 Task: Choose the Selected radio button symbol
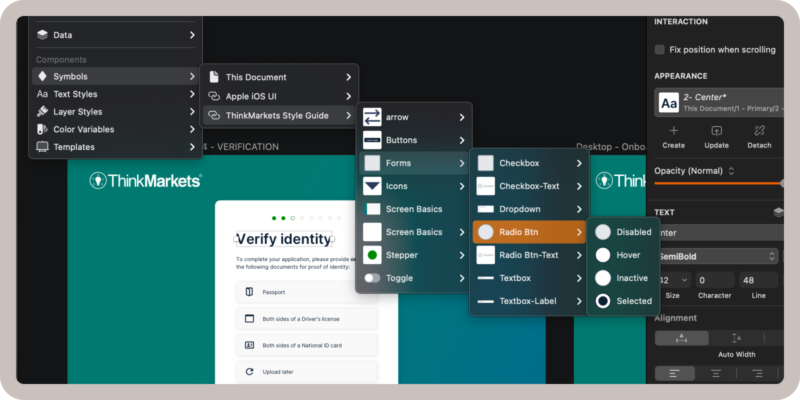coord(623,301)
